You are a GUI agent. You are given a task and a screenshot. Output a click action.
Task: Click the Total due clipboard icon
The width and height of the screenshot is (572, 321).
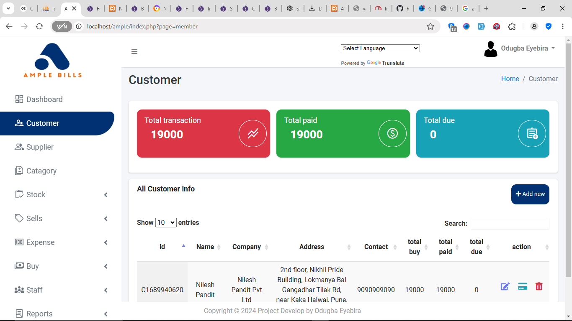point(532,134)
